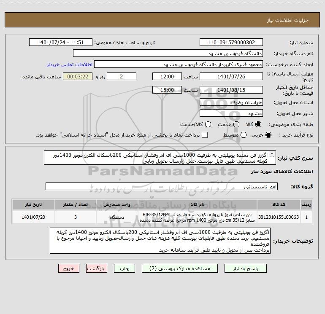Select the خدمت radio button
The image size is (325, 314).
[x=236, y=124]
